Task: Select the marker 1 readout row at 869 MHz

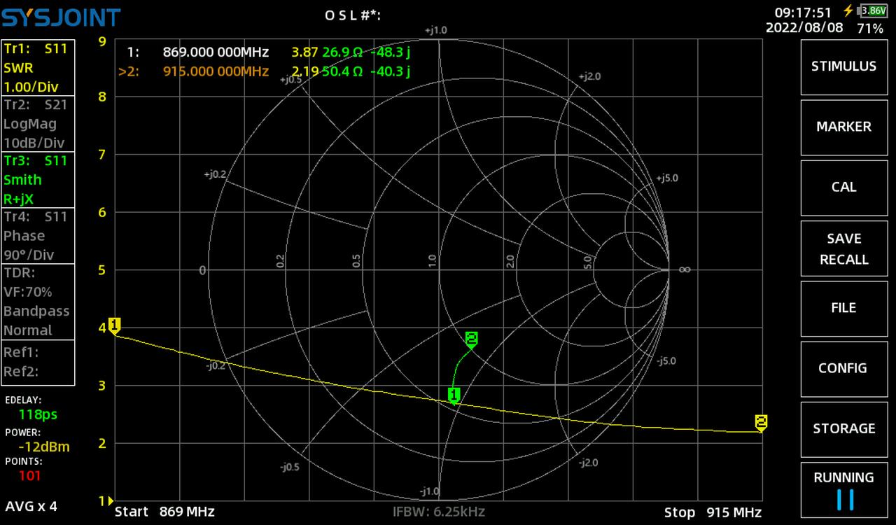Action: [x=269, y=52]
